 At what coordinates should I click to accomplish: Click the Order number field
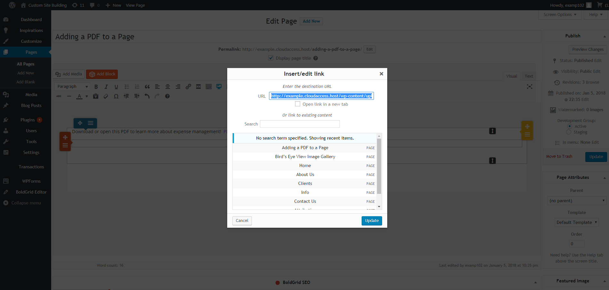click(x=577, y=244)
